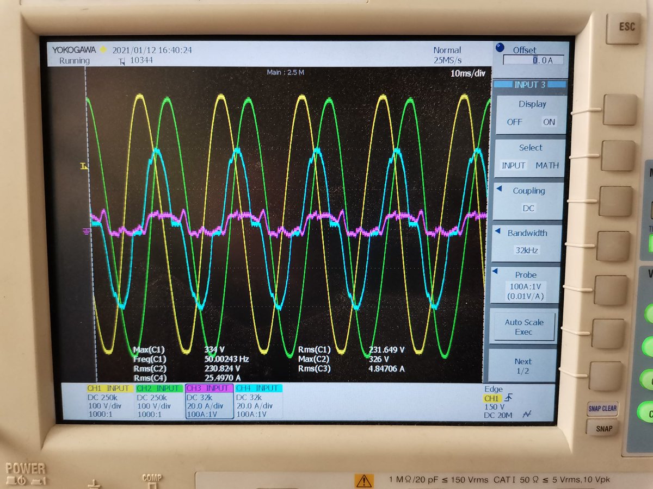Viewport: 653px width, 489px height.
Task: Open the Probe 100A:1V setting
Action: pos(524,285)
